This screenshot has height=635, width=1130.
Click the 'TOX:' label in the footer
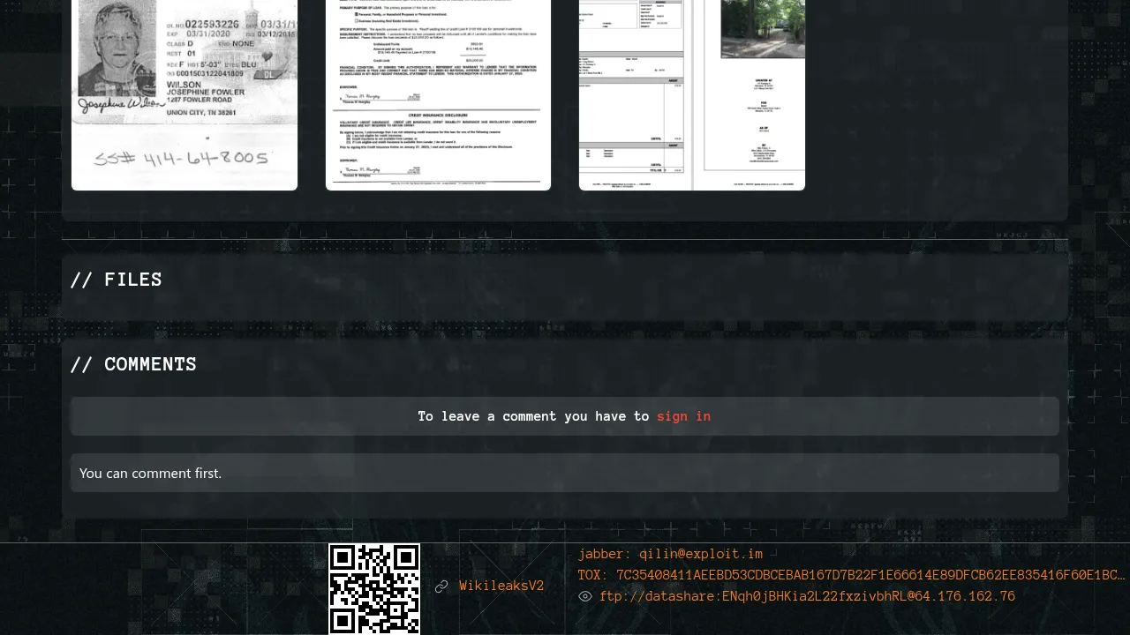pyautogui.click(x=593, y=575)
